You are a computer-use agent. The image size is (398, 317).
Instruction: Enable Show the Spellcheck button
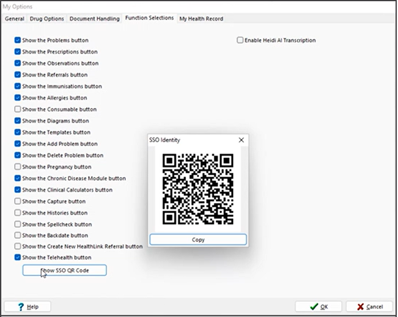pyautogui.click(x=18, y=224)
